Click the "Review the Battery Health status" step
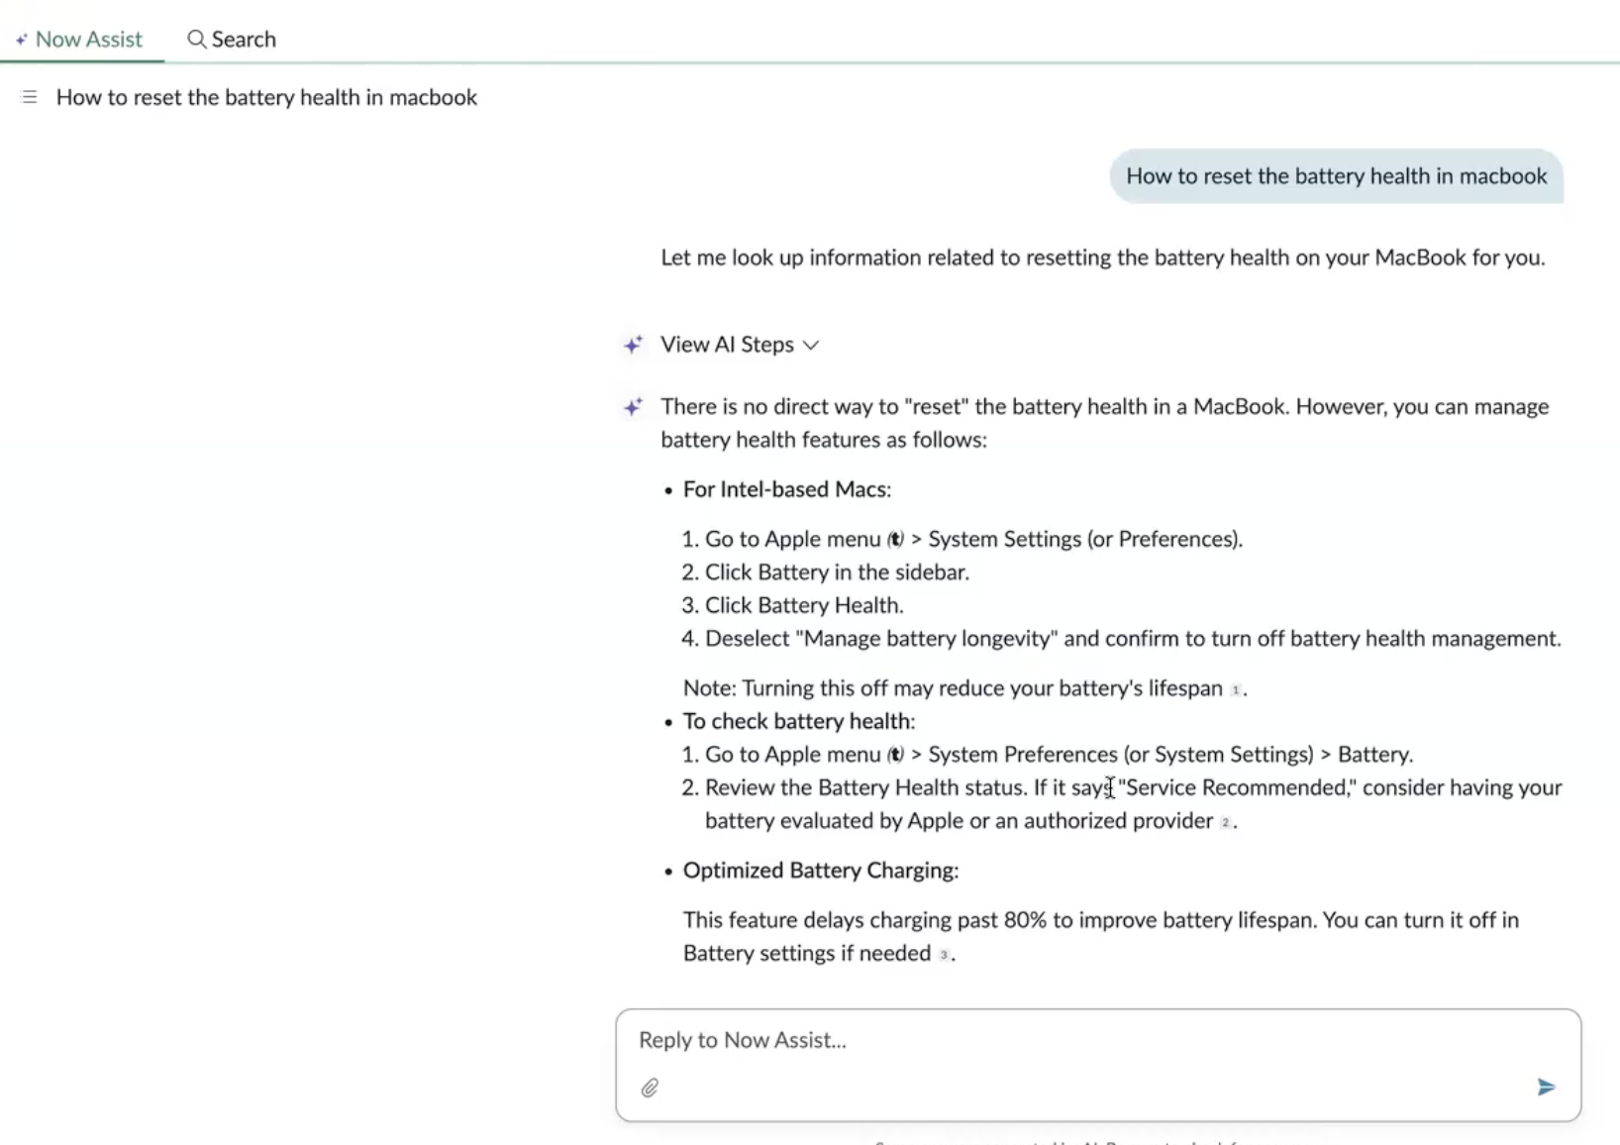1620x1145 pixels. [x=1133, y=804]
